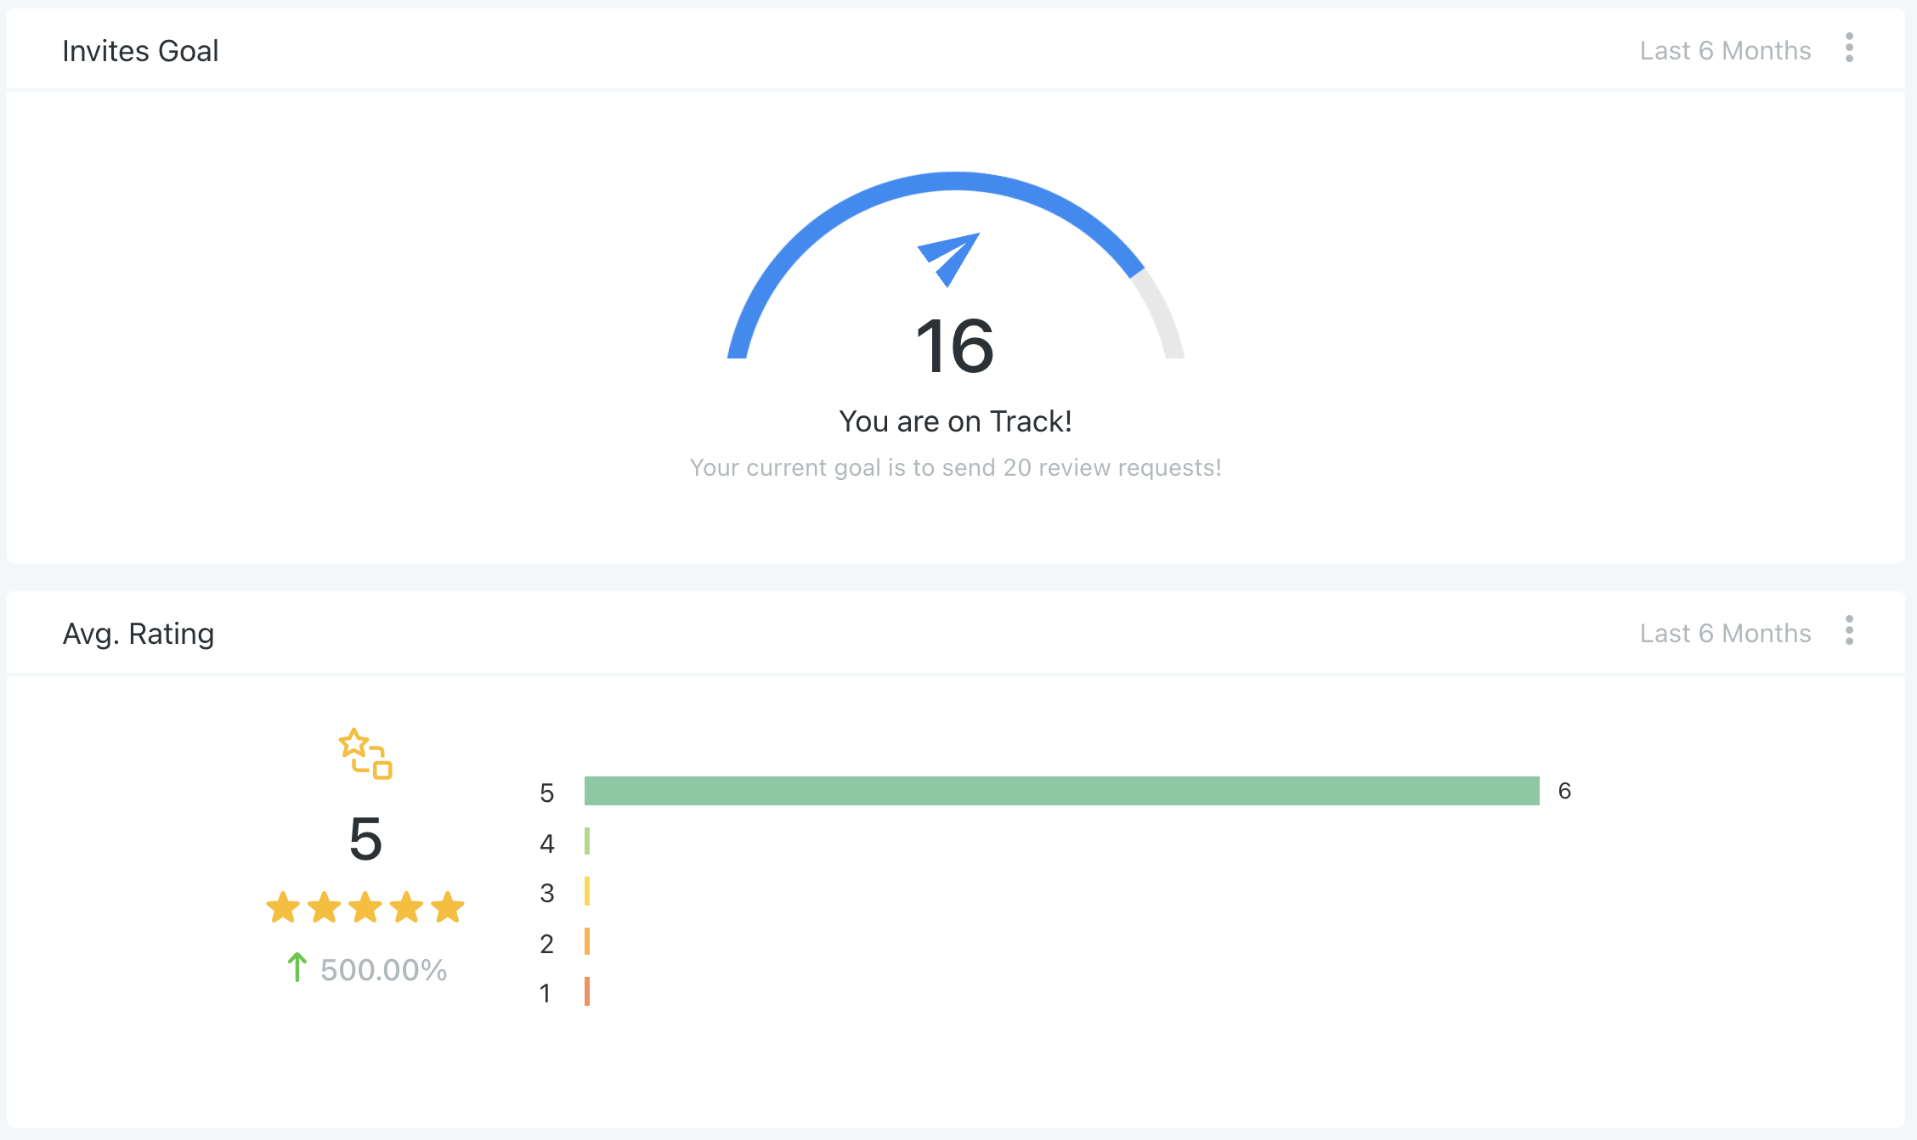
Task: Click the Invites Goal title
Action: tap(140, 51)
